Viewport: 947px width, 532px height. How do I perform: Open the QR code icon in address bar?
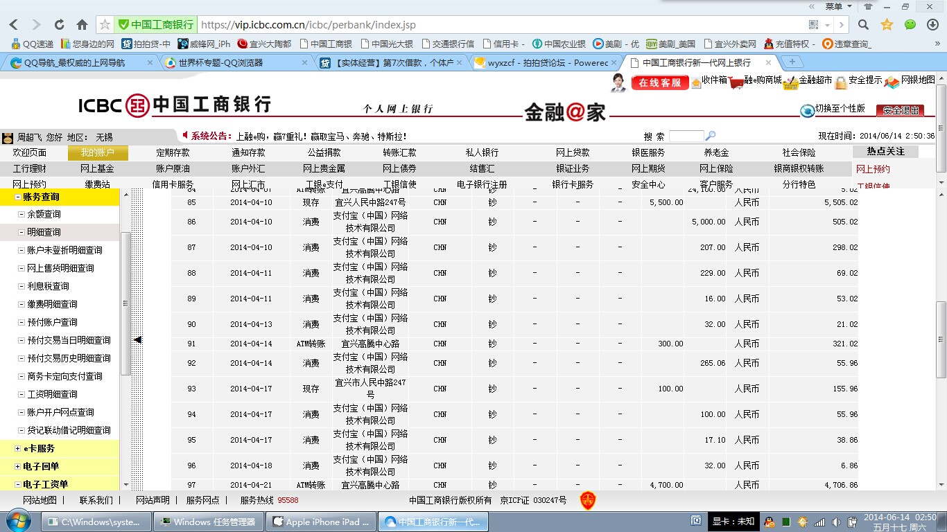tap(814, 25)
